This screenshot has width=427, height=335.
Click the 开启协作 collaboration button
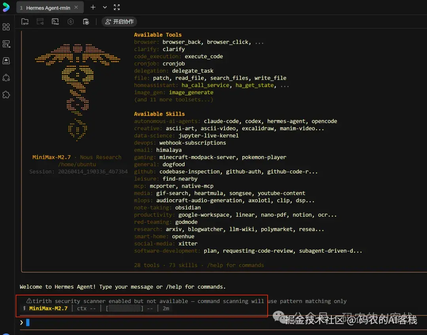[x=119, y=22]
